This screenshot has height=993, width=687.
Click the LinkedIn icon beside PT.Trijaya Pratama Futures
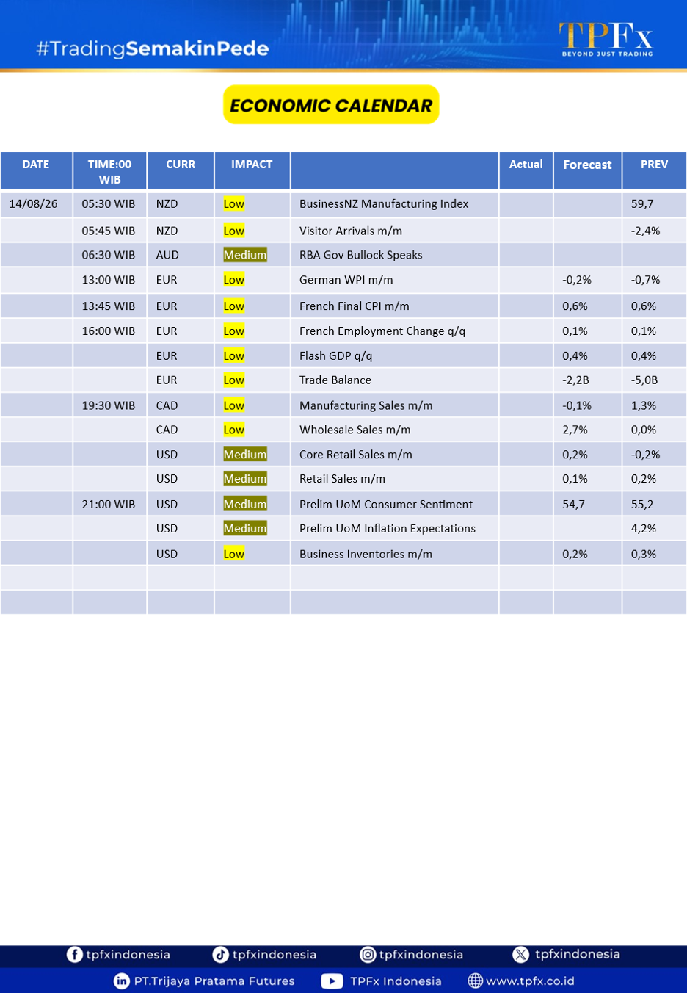(122, 981)
